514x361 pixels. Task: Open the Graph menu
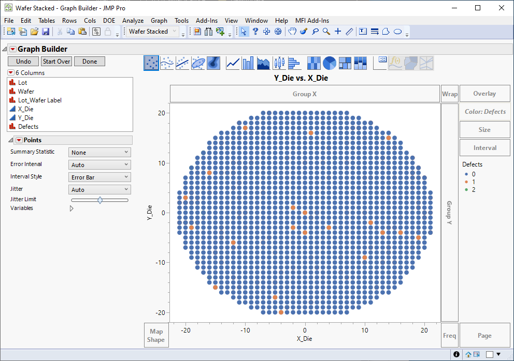(x=159, y=20)
